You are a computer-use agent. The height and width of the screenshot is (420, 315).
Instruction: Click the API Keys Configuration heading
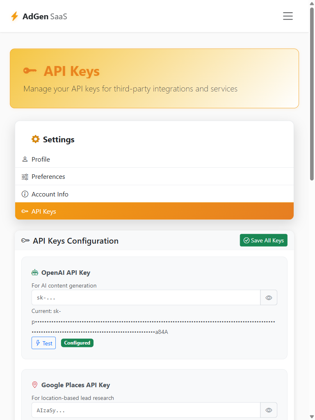[75, 241]
